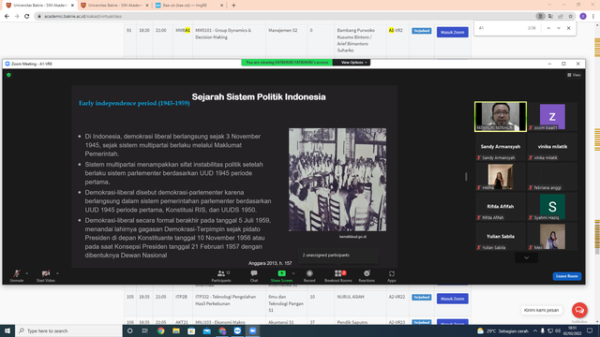
Task: Open Chrome three-dot menu
Action: click(x=593, y=17)
